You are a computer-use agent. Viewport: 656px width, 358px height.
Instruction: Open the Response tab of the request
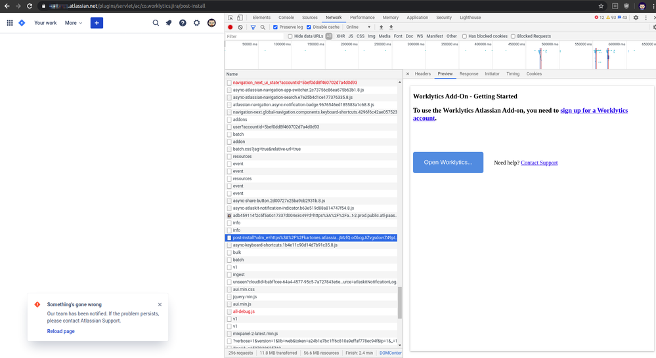pos(469,74)
